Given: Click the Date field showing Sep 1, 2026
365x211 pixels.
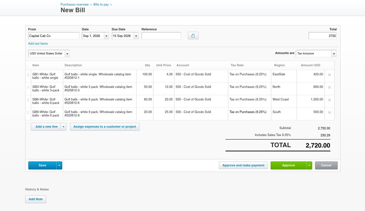Looking at the screenshot, I should pos(93,36).
